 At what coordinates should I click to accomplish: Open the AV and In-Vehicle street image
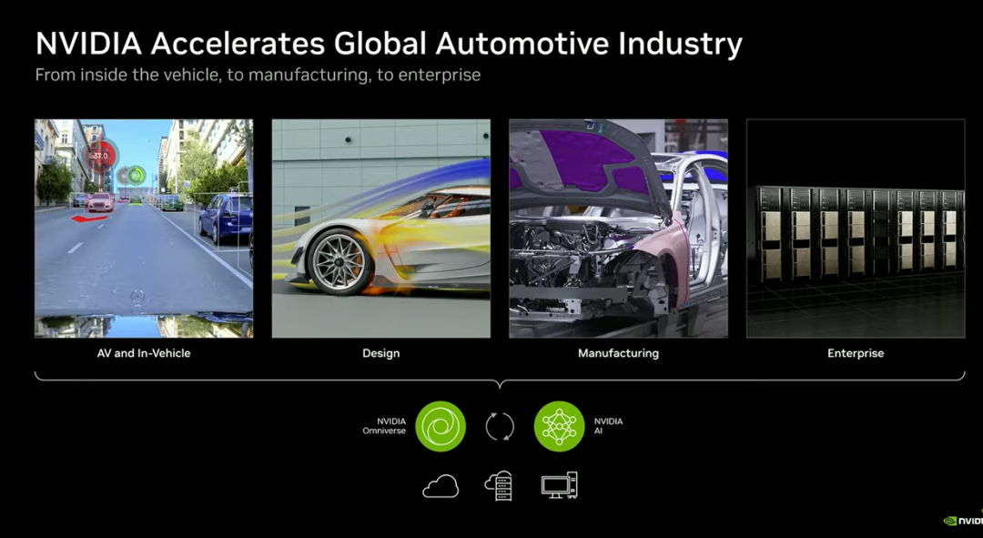144,228
